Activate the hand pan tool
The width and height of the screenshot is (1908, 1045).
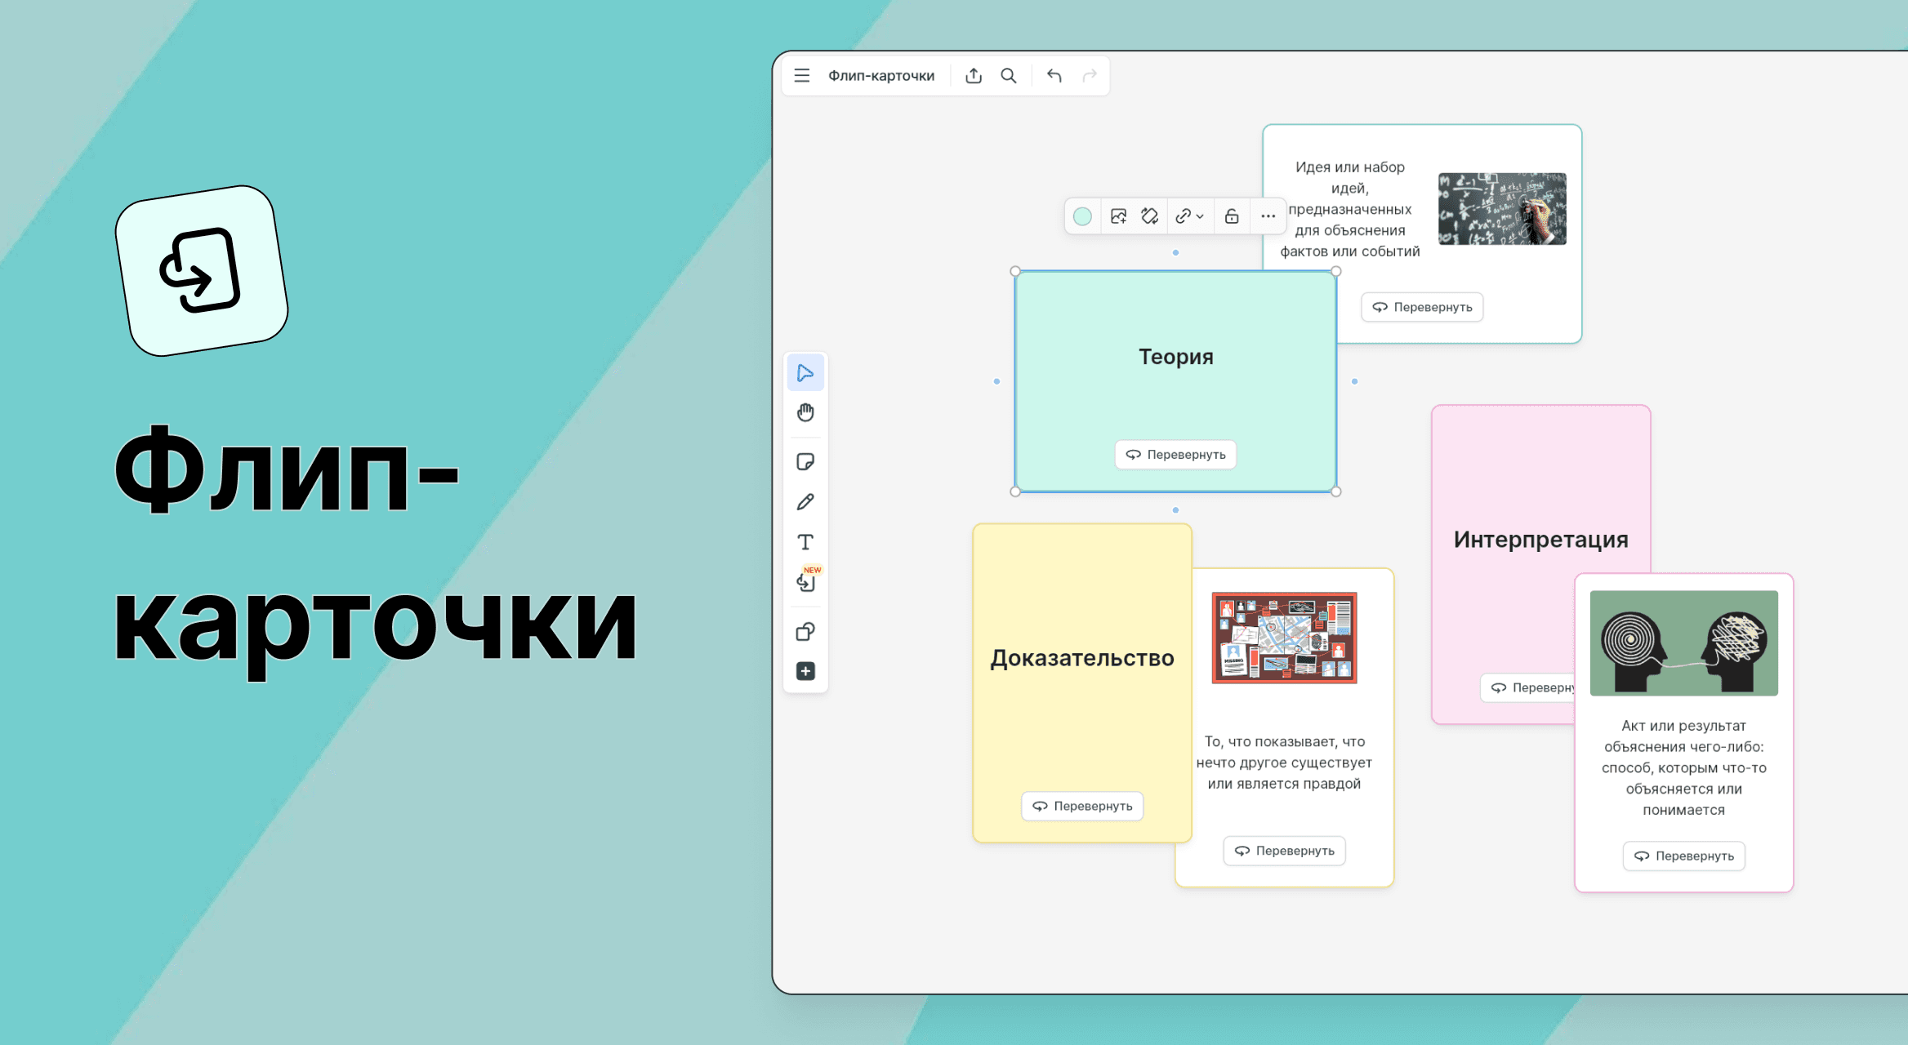click(x=805, y=412)
